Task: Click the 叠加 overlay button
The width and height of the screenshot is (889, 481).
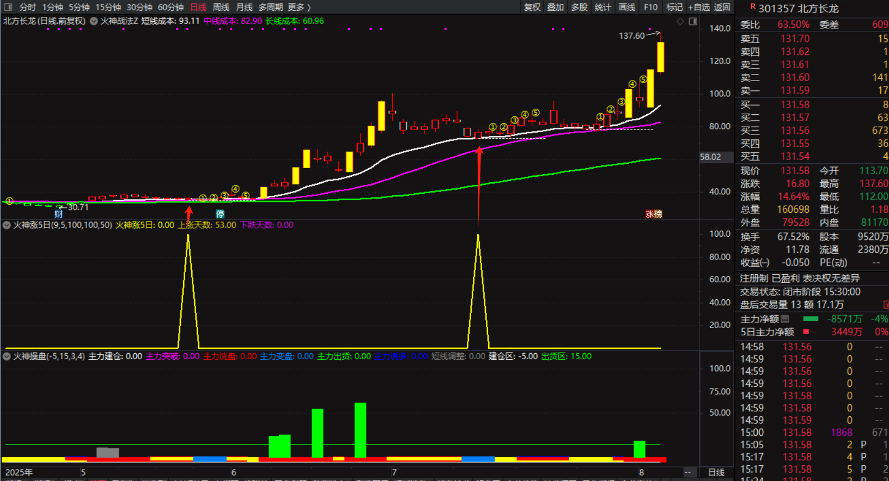Action: click(x=556, y=7)
